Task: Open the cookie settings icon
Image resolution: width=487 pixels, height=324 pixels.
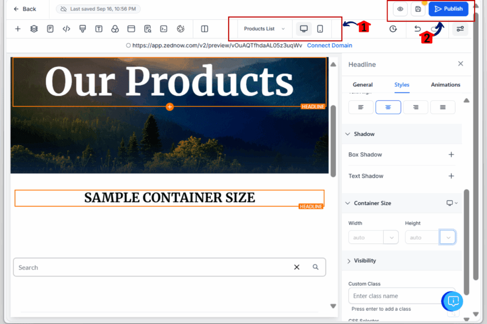Action: pyautogui.click(x=180, y=29)
